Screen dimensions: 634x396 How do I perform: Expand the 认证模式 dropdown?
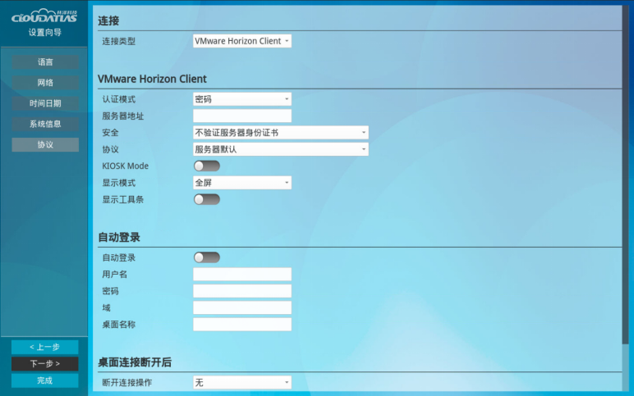pos(242,99)
